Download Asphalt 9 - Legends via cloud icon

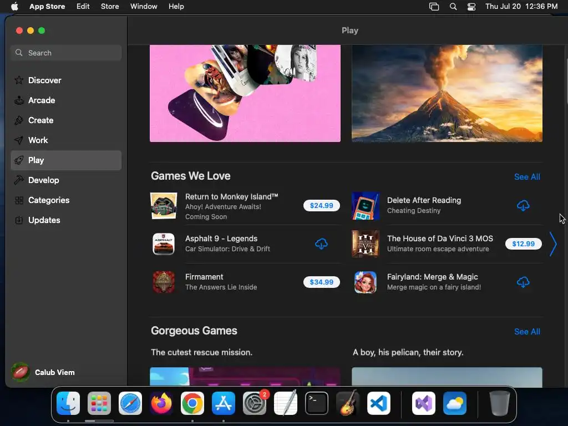pyautogui.click(x=321, y=244)
